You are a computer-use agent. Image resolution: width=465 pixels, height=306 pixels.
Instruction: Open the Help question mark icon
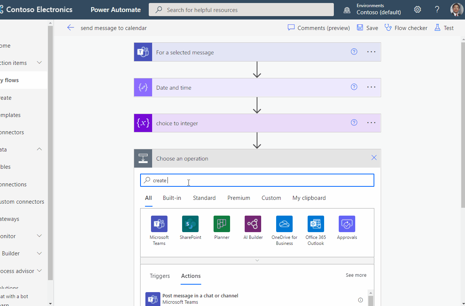tap(437, 10)
